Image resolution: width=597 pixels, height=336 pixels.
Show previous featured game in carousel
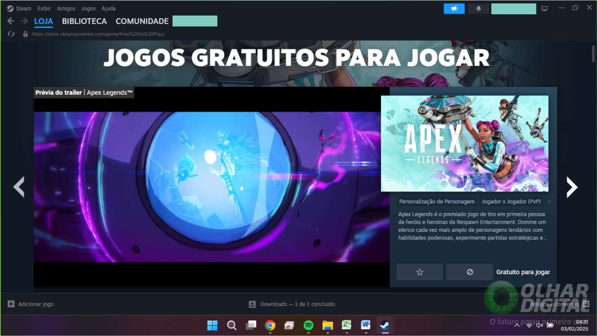pos(19,187)
